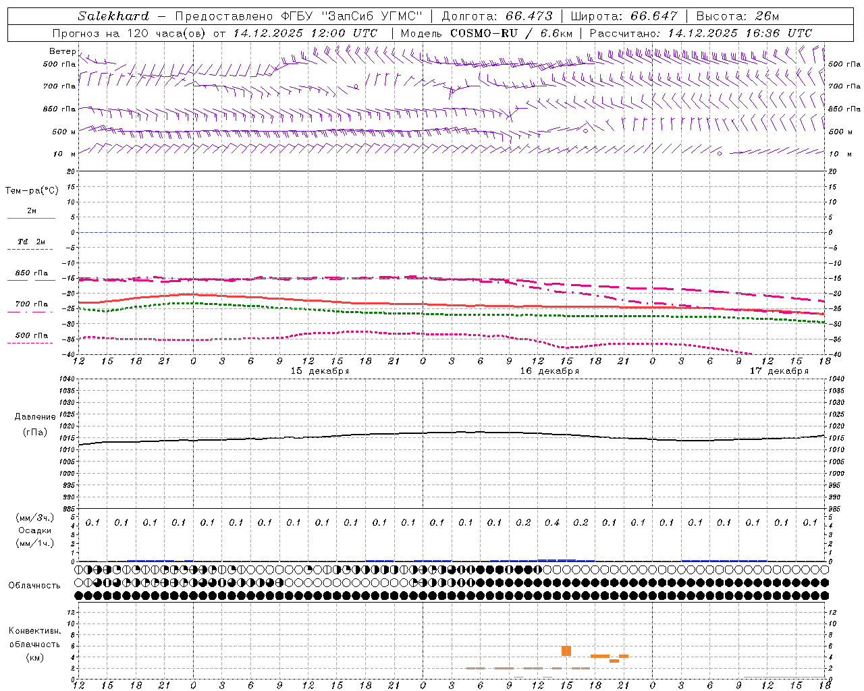Click the (км) convective cloud unit label
864x691 pixels.
(34, 657)
